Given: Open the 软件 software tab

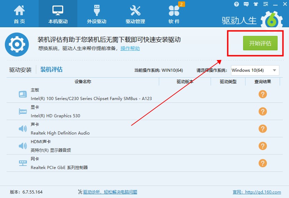Looking at the screenshot, I should (174, 14).
